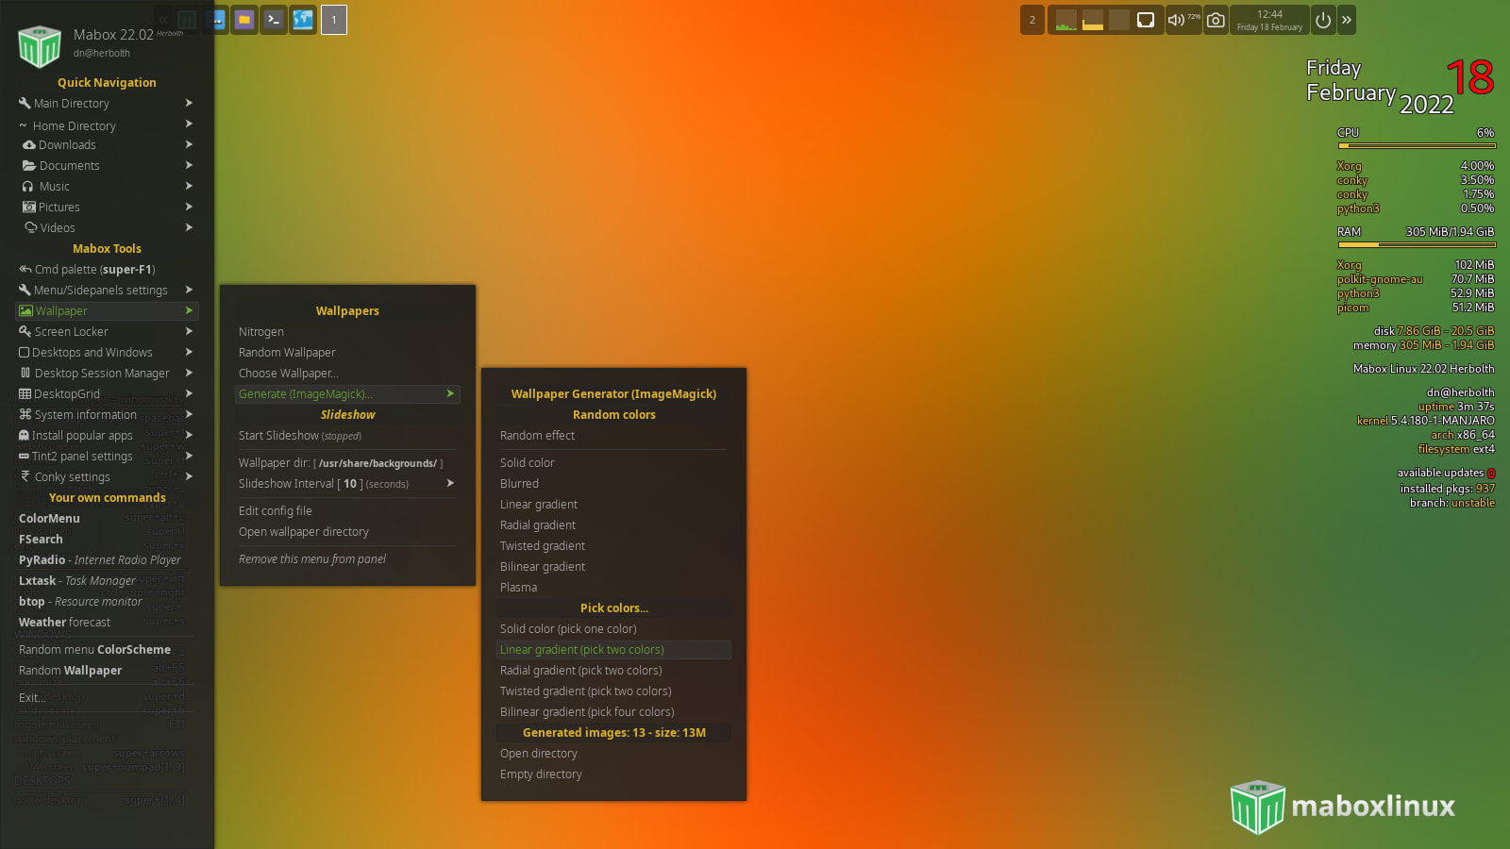Open the clock showing 12:44
Viewport: 1510px width, 849px height.
point(1269,20)
